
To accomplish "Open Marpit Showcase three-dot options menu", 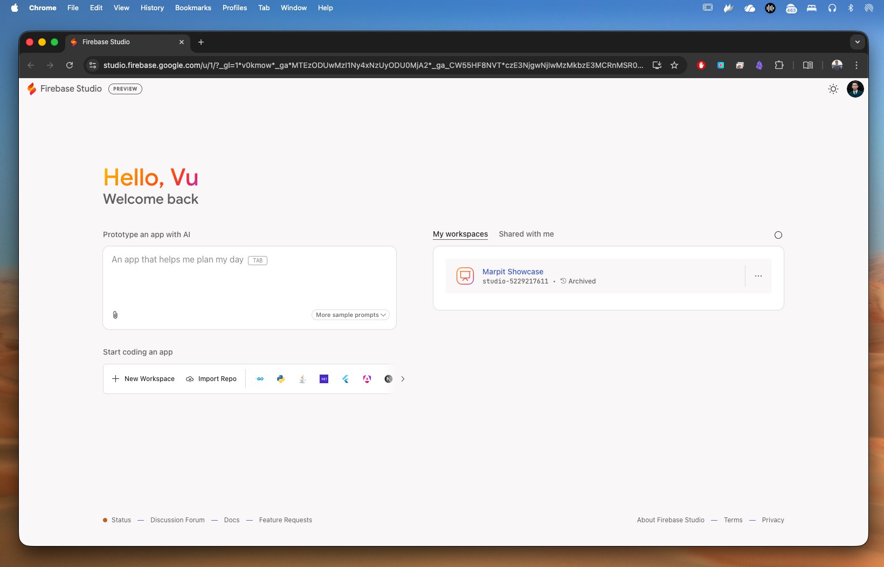I will point(758,276).
